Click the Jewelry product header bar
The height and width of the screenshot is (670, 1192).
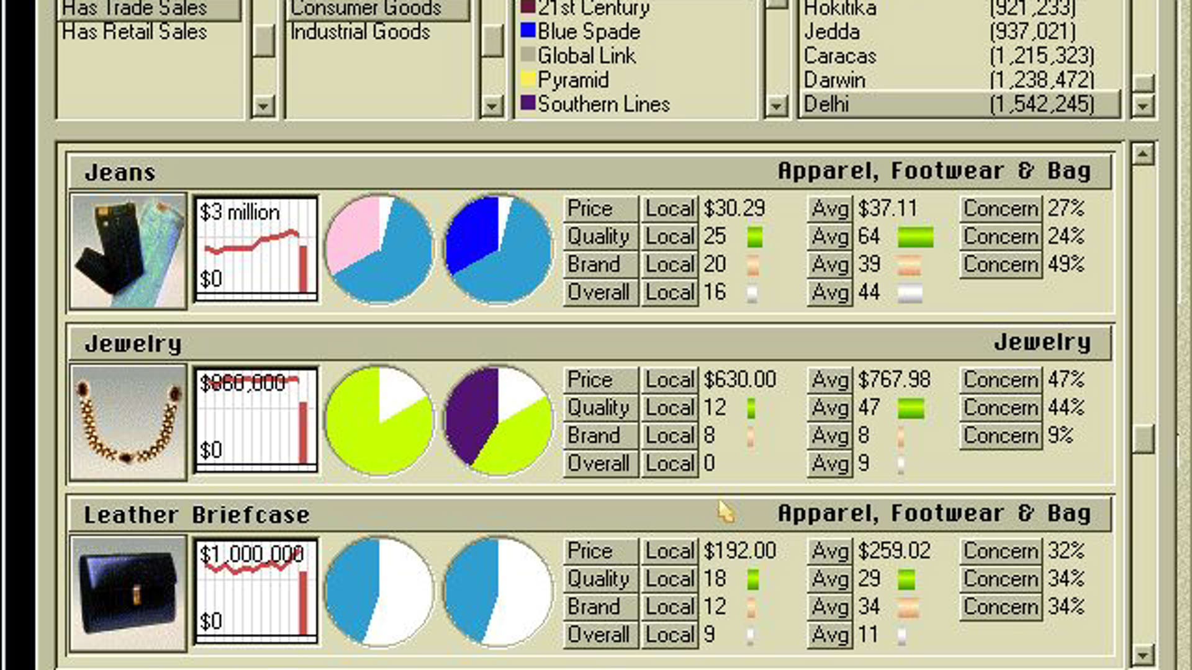[x=590, y=343]
